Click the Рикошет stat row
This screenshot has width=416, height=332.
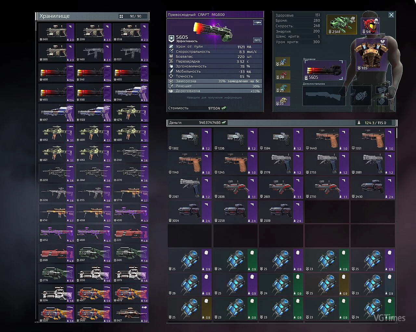215,86
